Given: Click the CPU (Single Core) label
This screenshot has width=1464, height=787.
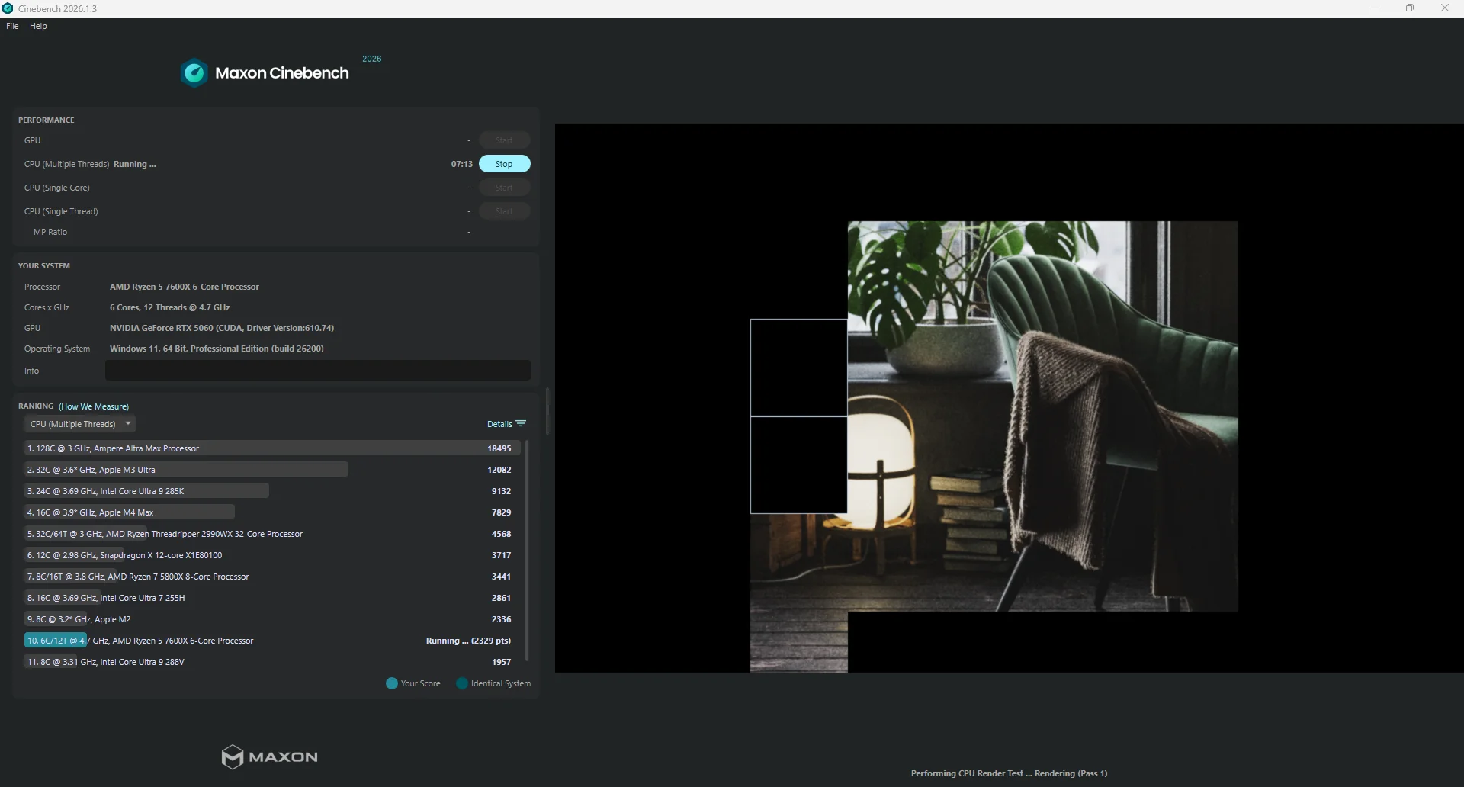Looking at the screenshot, I should (57, 188).
